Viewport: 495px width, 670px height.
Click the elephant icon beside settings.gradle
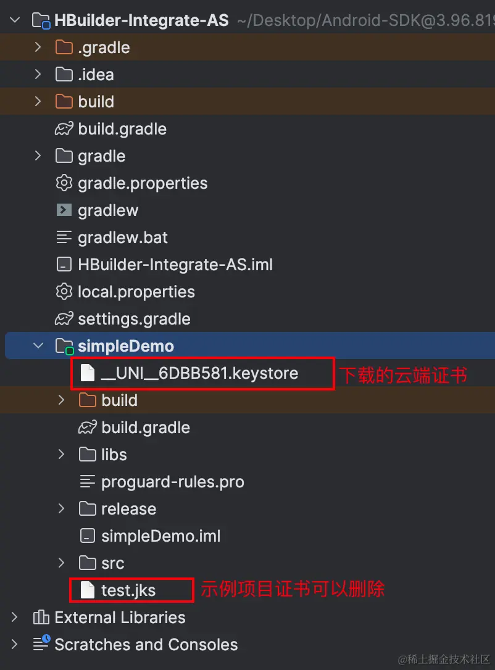(64, 319)
